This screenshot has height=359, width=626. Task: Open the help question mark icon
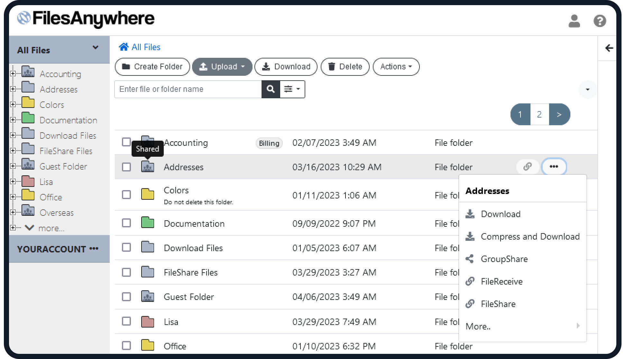pyautogui.click(x=600, y=21)
